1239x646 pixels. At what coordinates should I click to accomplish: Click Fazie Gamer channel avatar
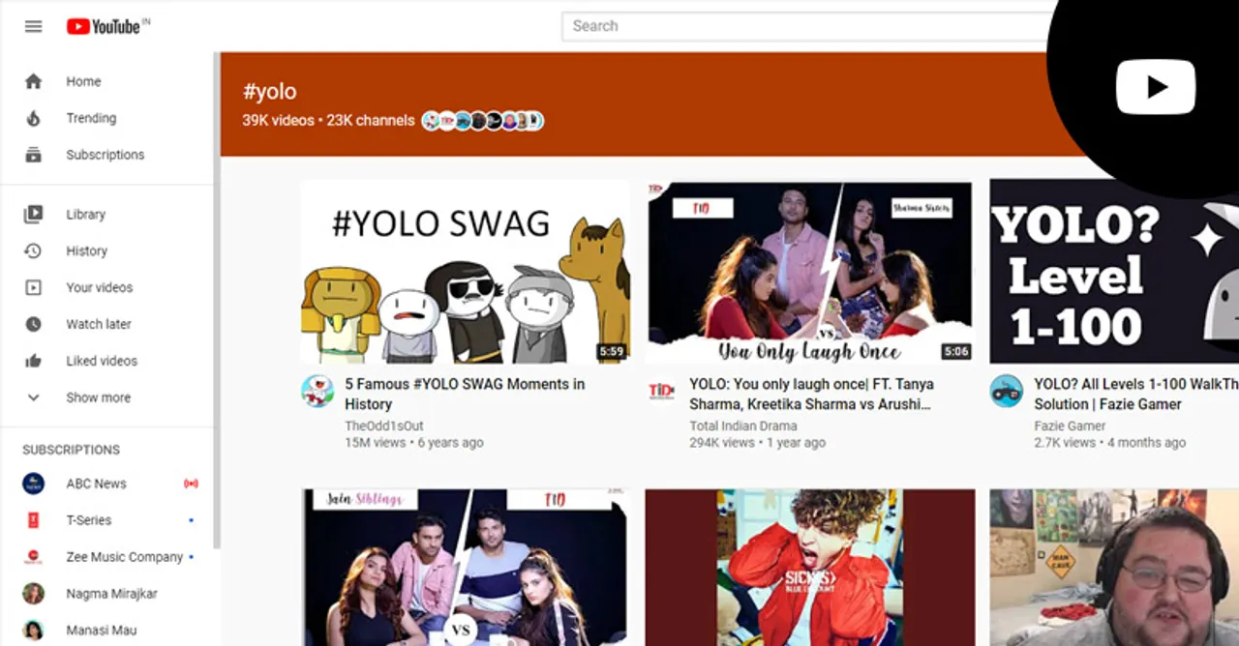coord(1007,391)
